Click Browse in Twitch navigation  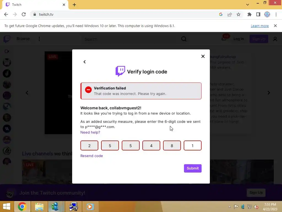click(23, 39)
